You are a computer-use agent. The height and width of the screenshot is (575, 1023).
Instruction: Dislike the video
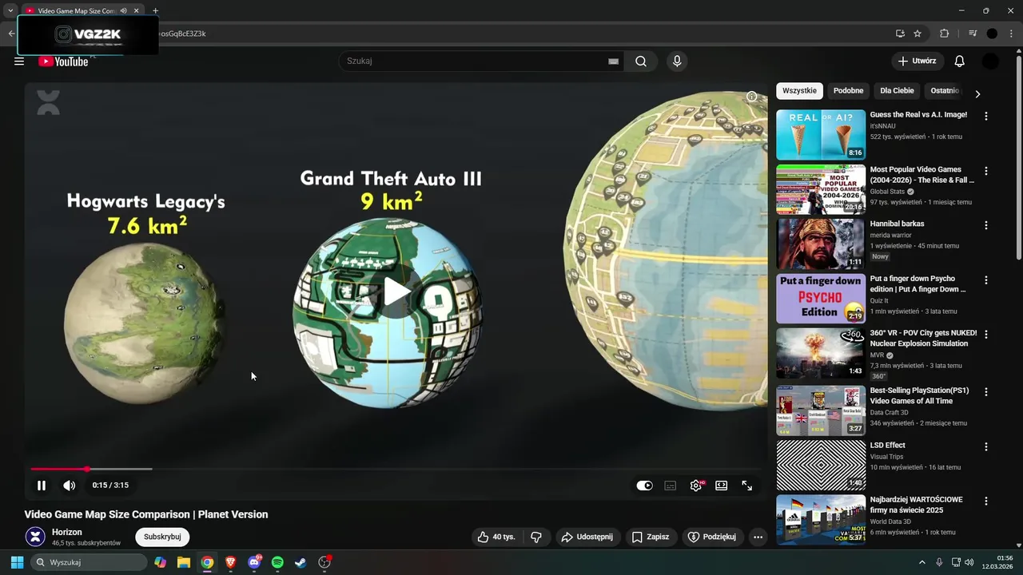(x=536, y=537)
